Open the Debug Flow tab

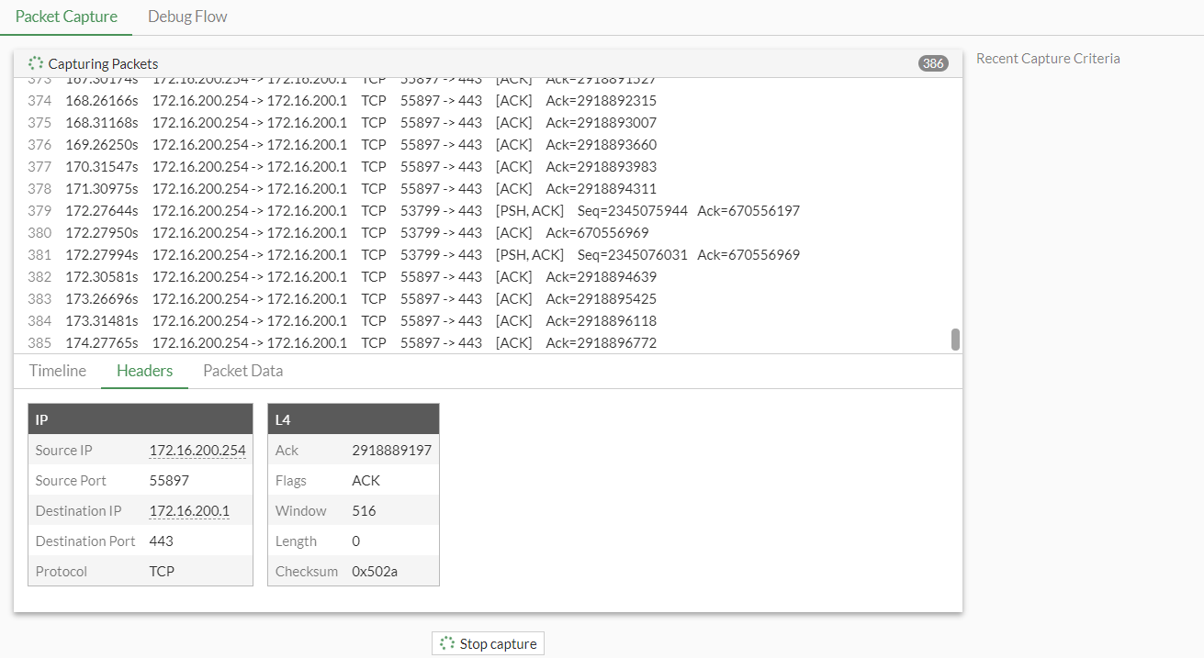click(187, 17)
